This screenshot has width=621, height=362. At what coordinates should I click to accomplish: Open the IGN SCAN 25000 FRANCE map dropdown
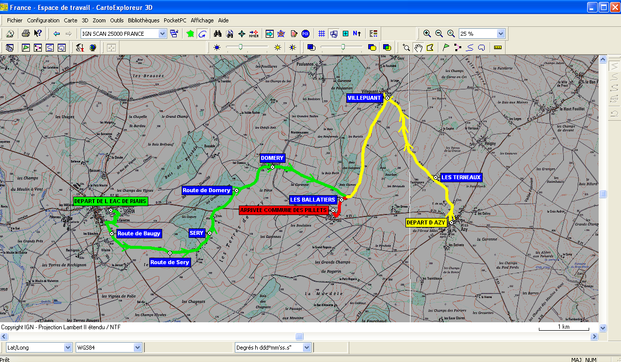(162, 34)
